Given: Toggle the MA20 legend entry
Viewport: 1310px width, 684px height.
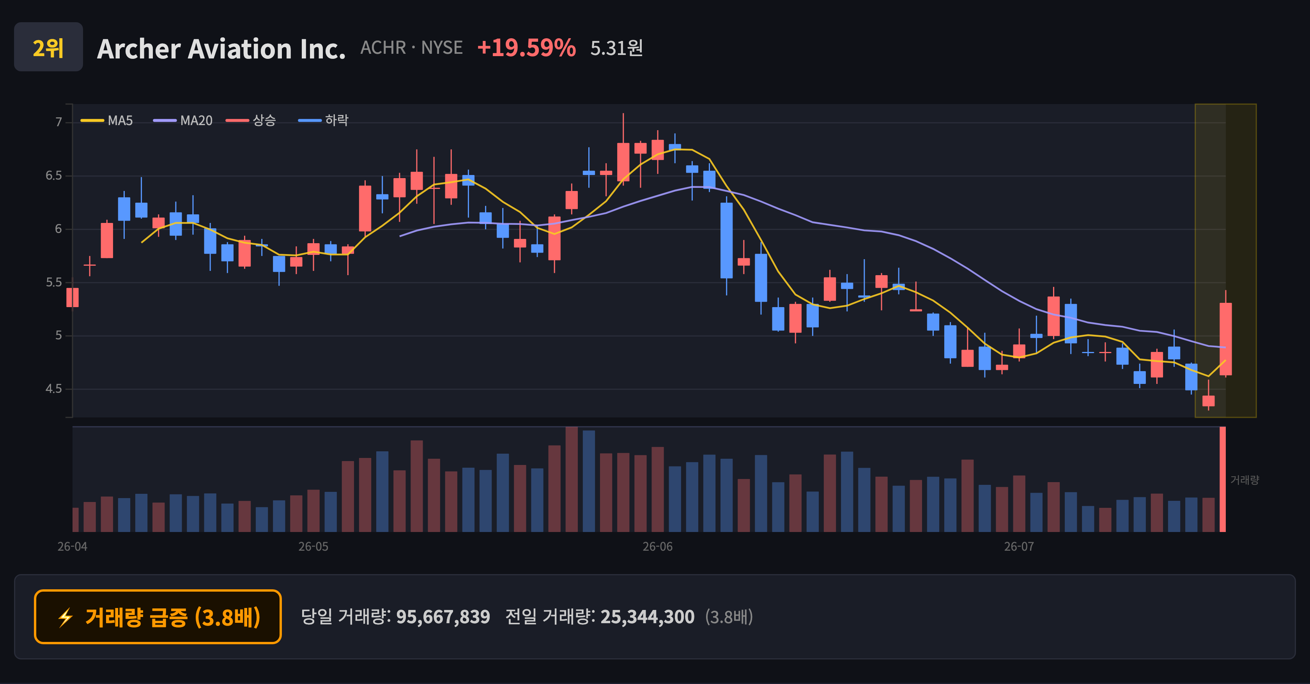Looking at the screenshot, I should coord(183,120).
